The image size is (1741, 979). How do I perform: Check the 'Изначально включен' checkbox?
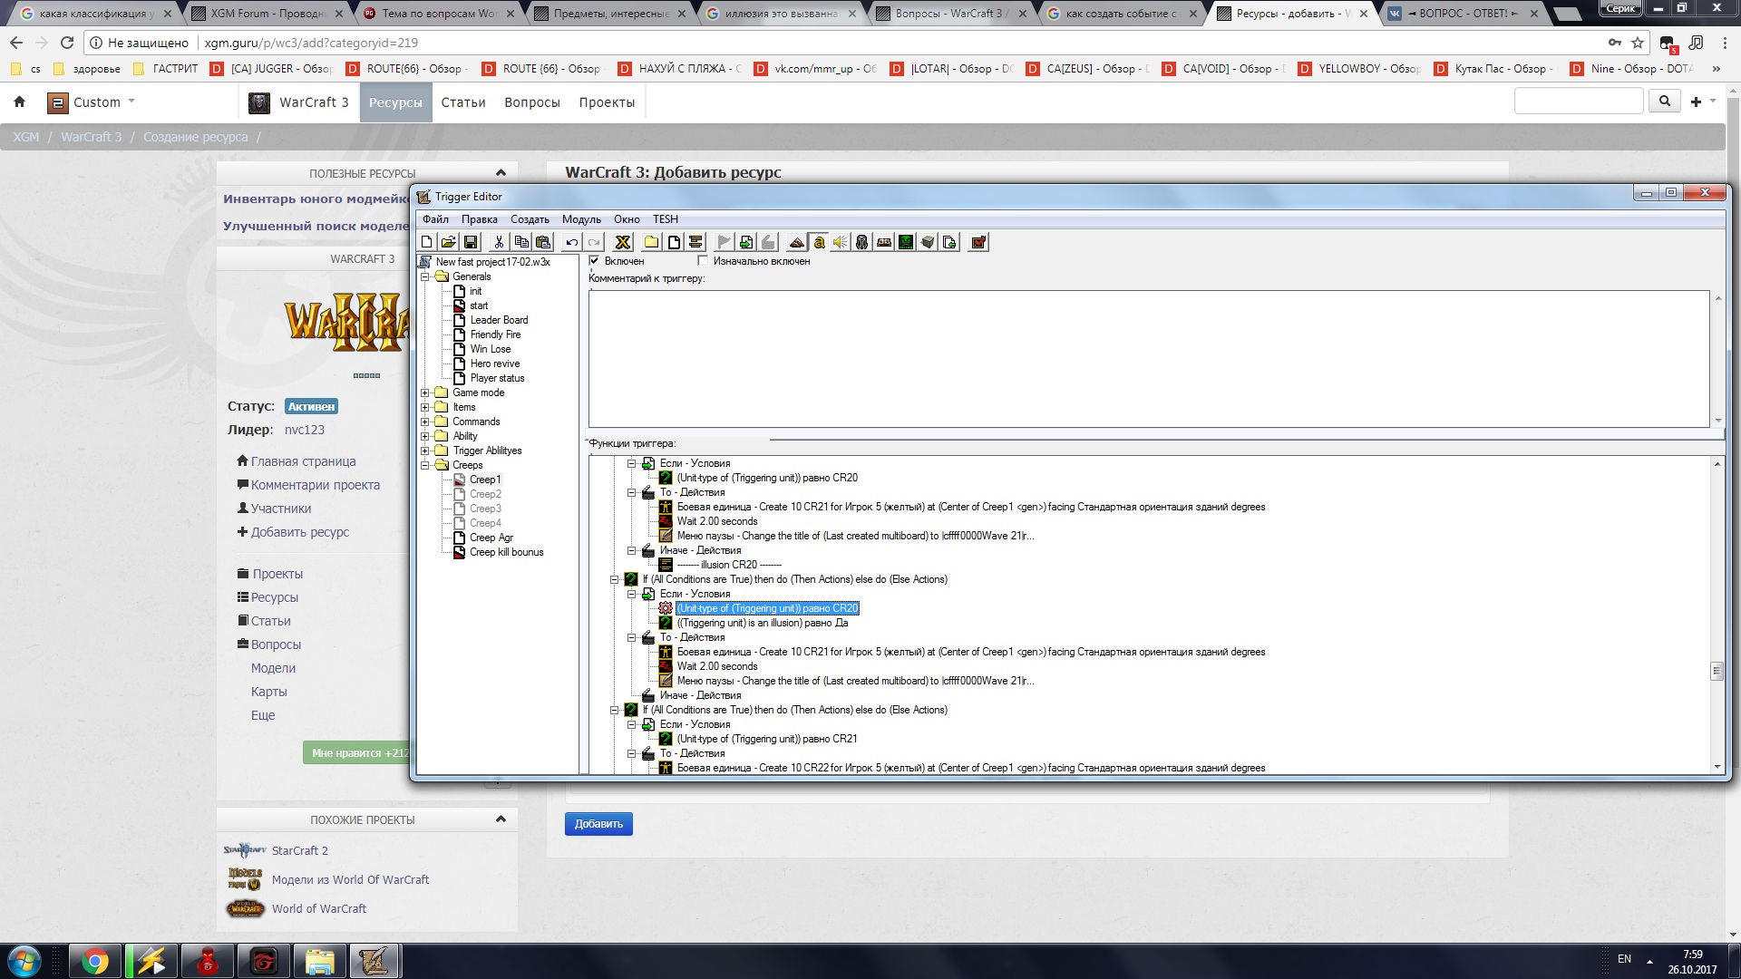coord(703,261)
